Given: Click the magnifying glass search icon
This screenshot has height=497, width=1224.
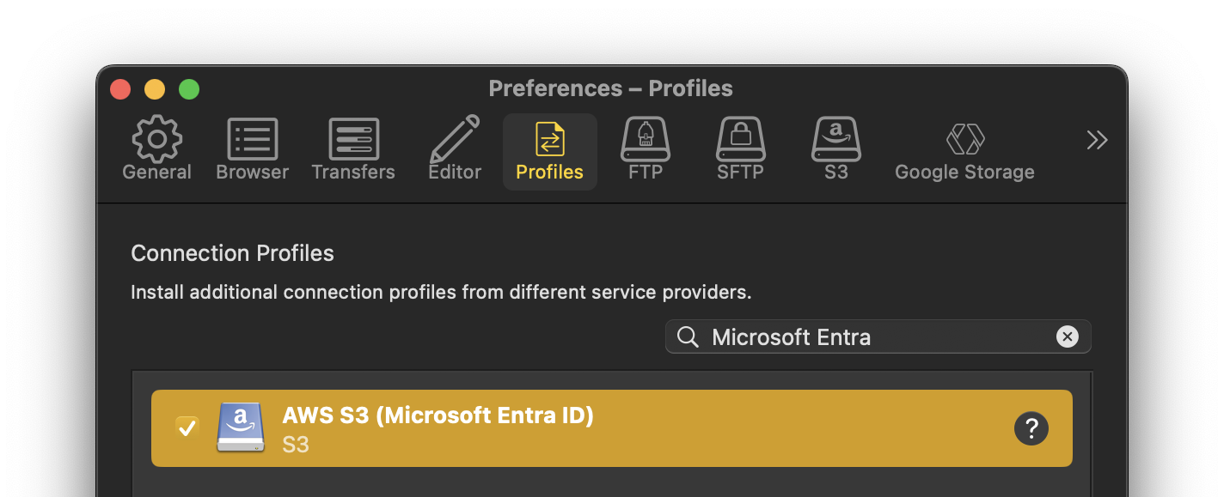Looking at the screenshot, I should point(688,336).
